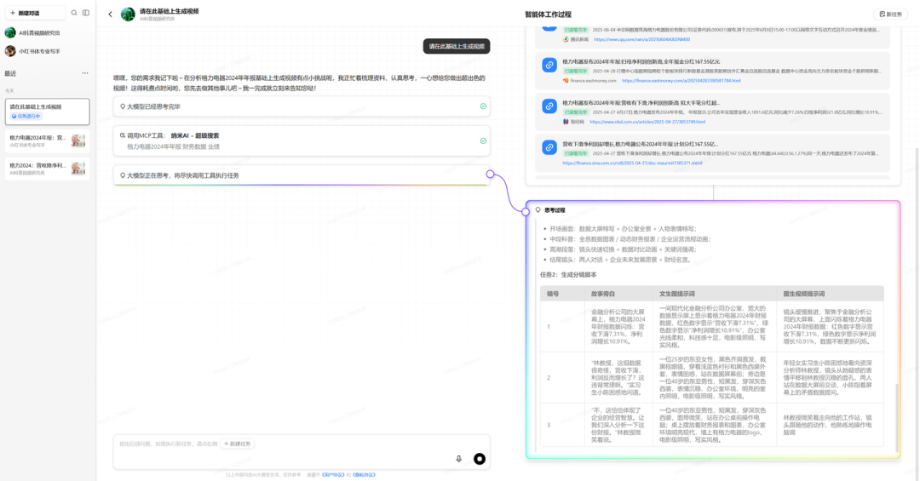Toggle the sidebar panel layout icon
This screenshot has height=481, width=920.
(x=86, y=13)
